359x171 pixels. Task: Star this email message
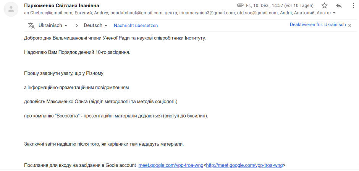pos(324,6)
